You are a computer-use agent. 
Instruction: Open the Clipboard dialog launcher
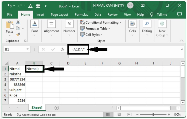click(25, 41)
